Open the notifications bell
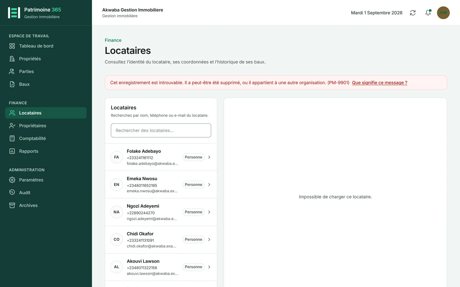 428,13
